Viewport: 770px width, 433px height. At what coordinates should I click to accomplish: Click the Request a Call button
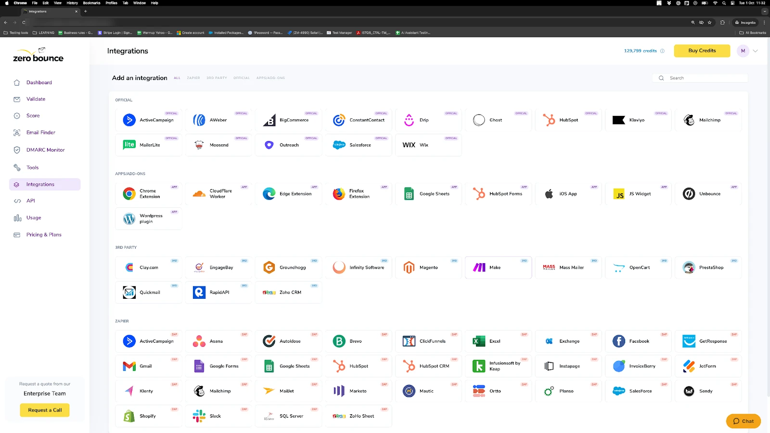(x=44, y=410)
